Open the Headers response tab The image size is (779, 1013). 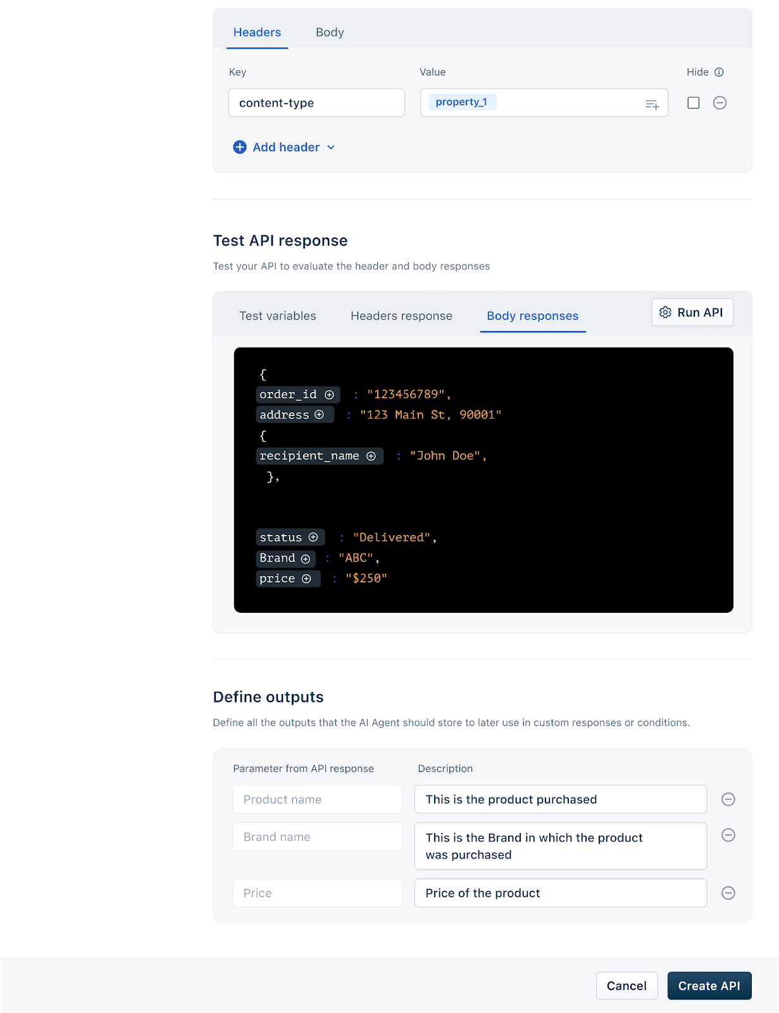(x=402, y=316)
